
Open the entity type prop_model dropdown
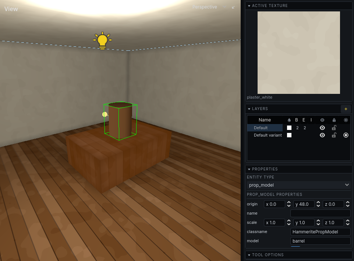click(x=299, y=185)
